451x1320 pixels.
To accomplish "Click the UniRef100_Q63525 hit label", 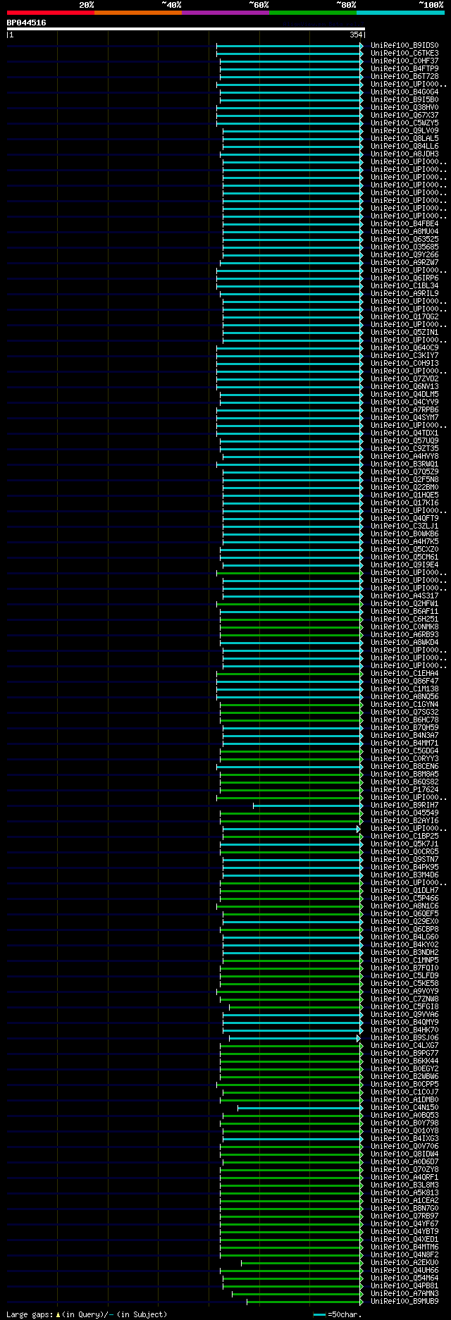I will (x=404, y=240).
